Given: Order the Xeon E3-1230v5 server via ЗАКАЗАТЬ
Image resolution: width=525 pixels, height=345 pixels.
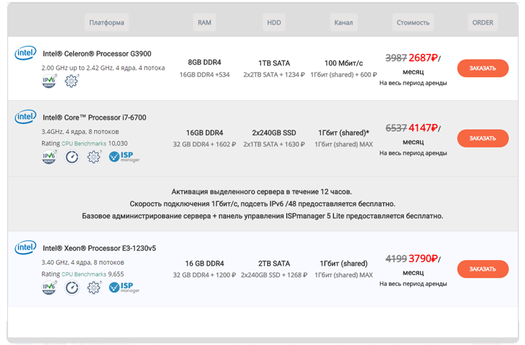Looking at the screenshot, I should (x=483, y=269).
